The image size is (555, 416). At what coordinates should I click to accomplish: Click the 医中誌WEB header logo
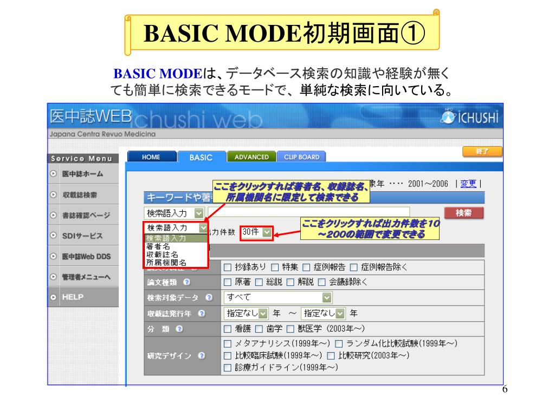(91, 116)
